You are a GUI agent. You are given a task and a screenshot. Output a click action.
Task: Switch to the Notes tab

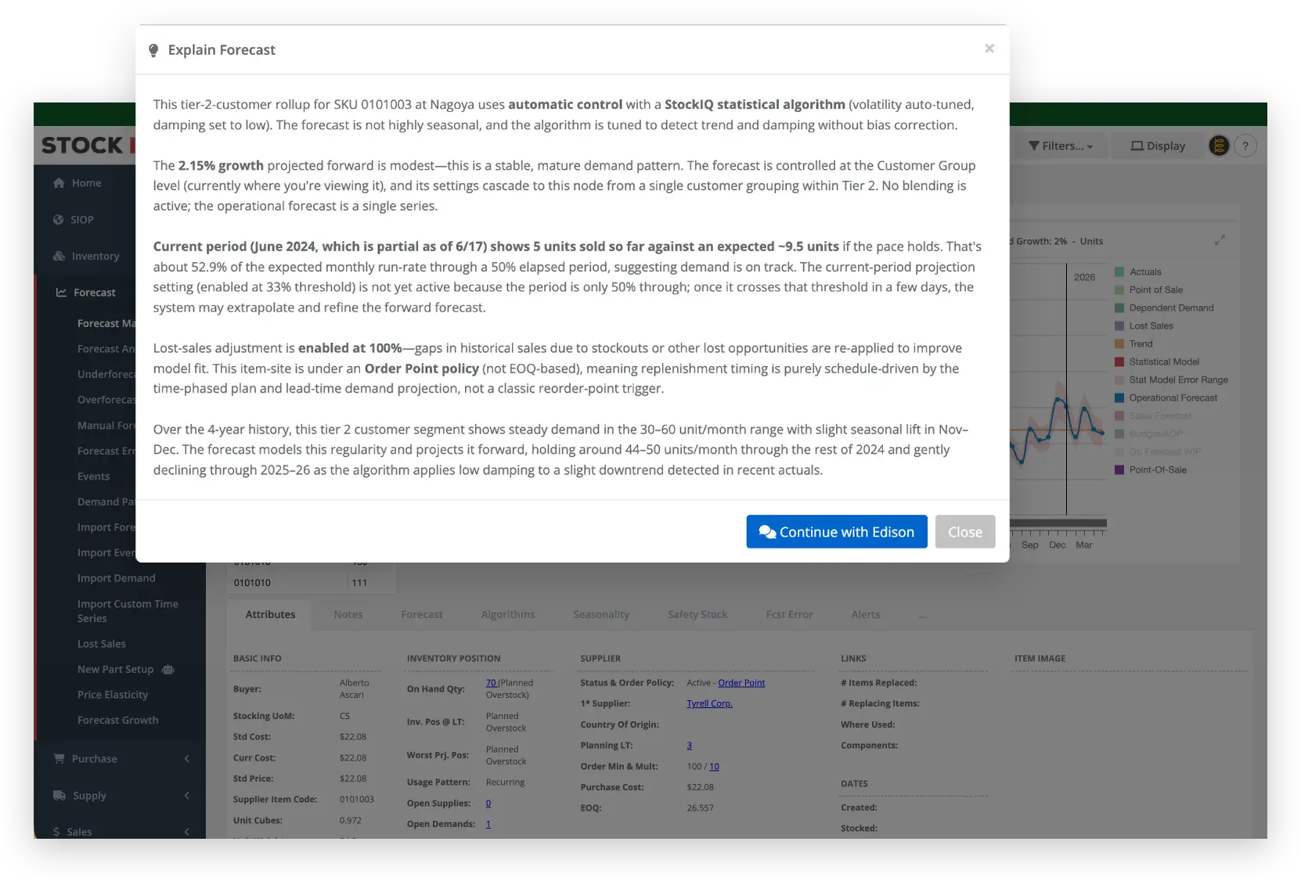(348, 615)
